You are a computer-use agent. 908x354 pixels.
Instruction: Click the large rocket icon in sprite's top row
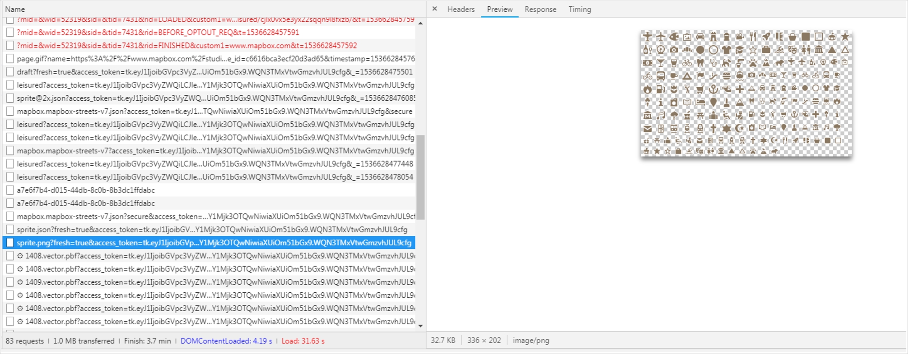coord(766,37)
